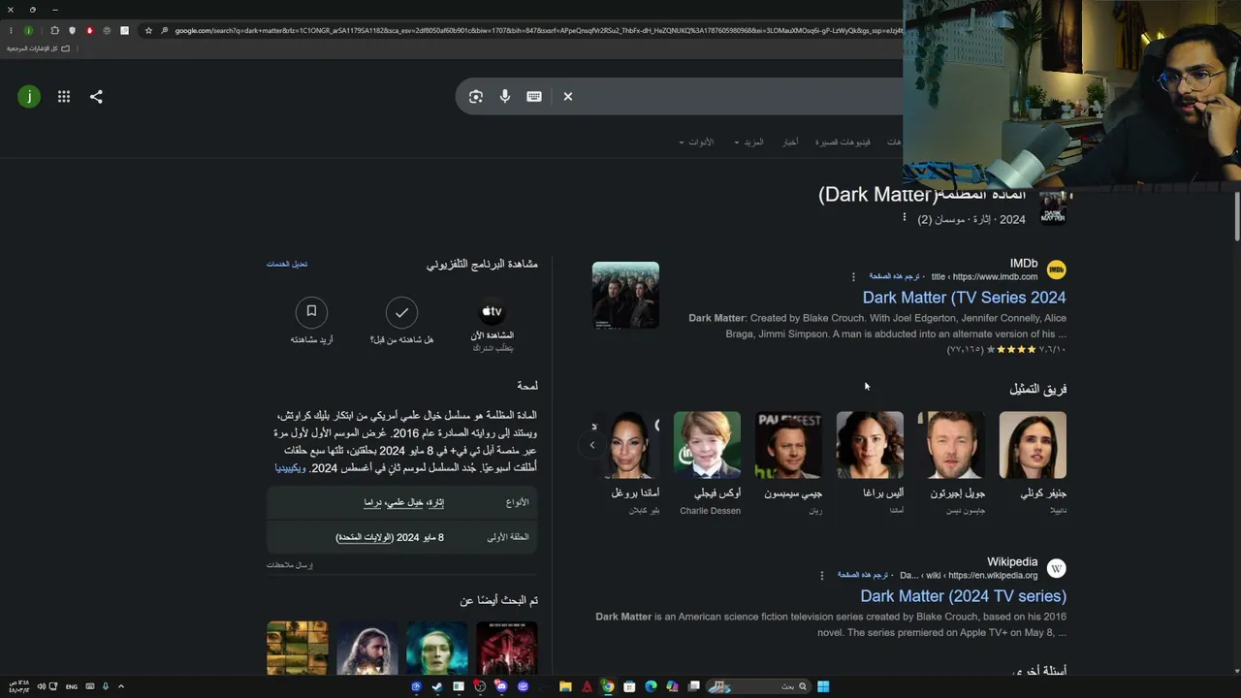The image size is (1241, 698).
Task: Bookmark this page with the star icon
Action: click(148, 31)
